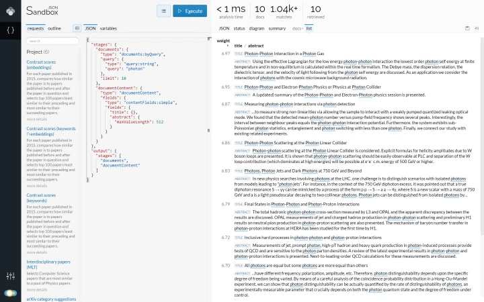484x302 pixels.
Task: Toggle the side panel layout icon beside JSON tab
Action: point(77,28)
